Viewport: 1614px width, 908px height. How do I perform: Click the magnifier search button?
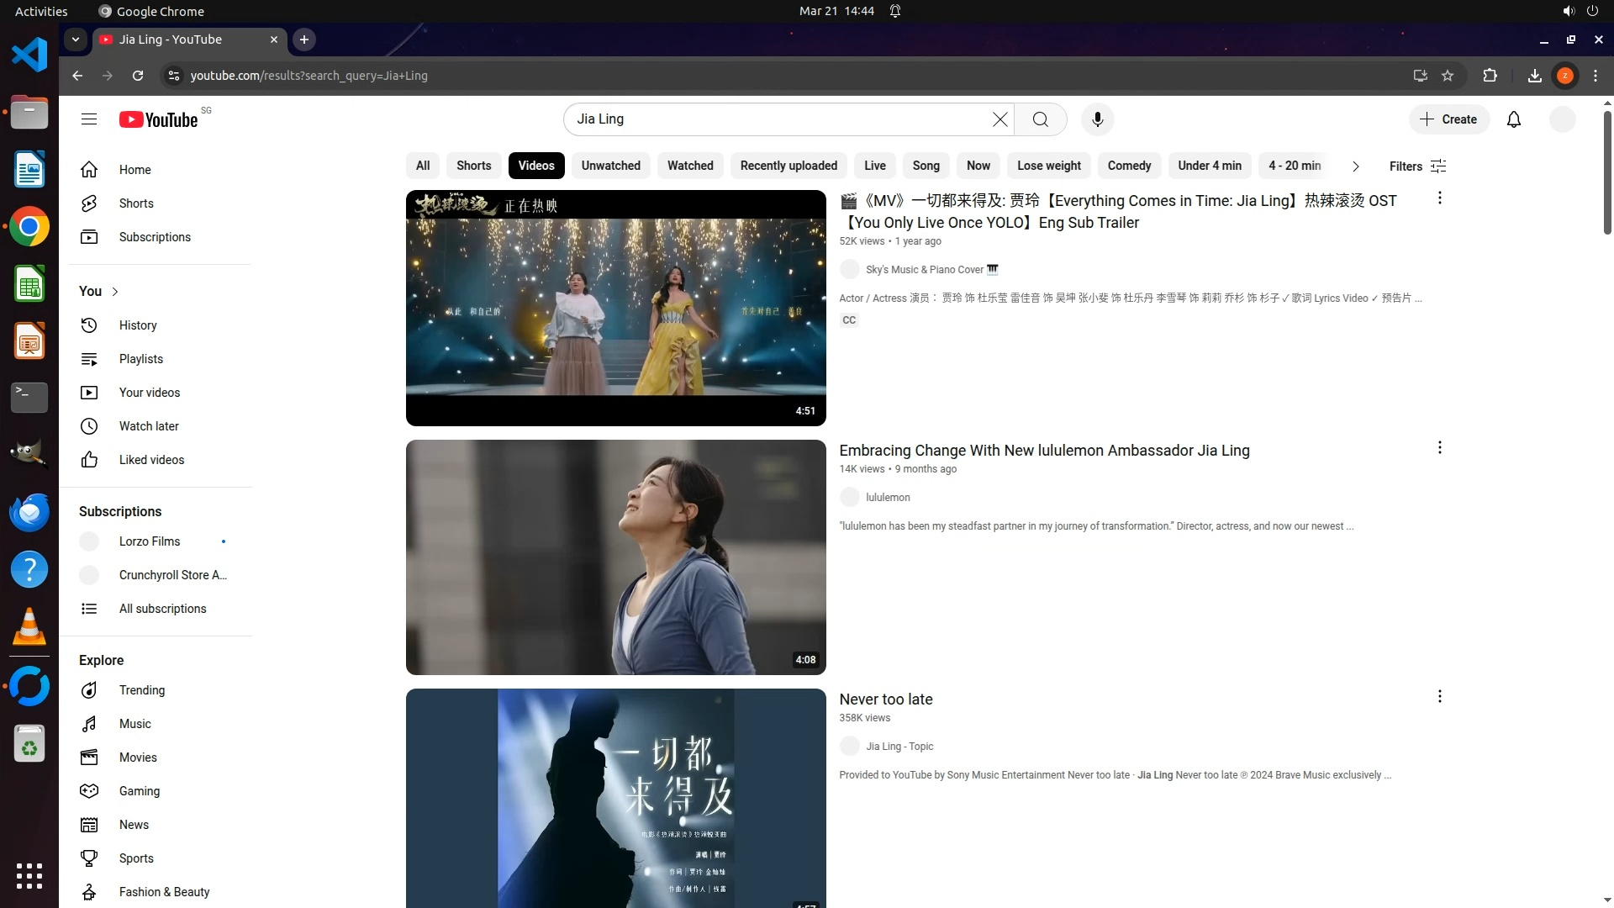(1041, 119)
